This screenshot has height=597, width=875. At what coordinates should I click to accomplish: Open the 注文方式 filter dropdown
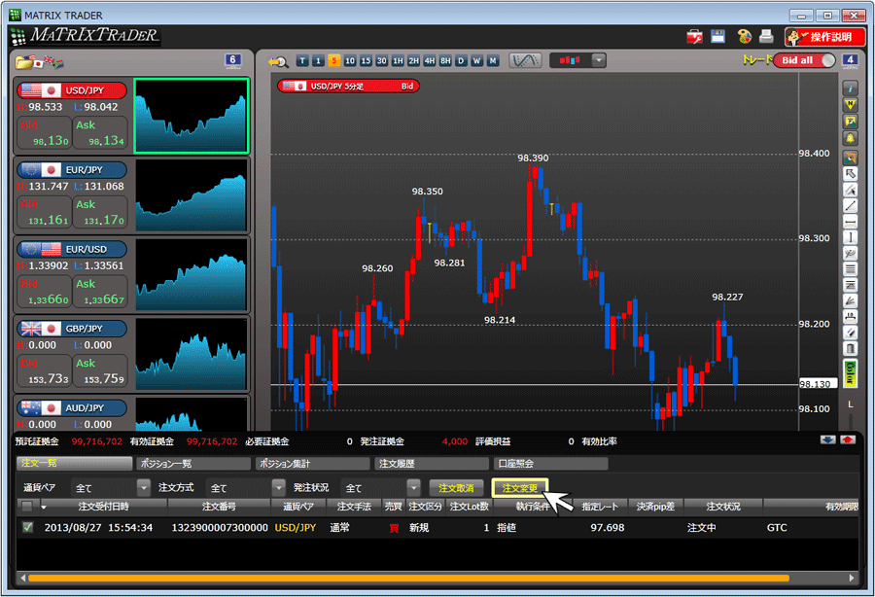278,488
